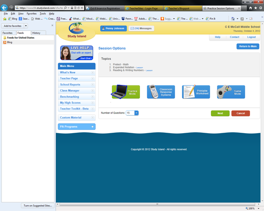Screen dimensions: 264x211
Task: Go back using the browser back arrow
Action: point(4,7)
